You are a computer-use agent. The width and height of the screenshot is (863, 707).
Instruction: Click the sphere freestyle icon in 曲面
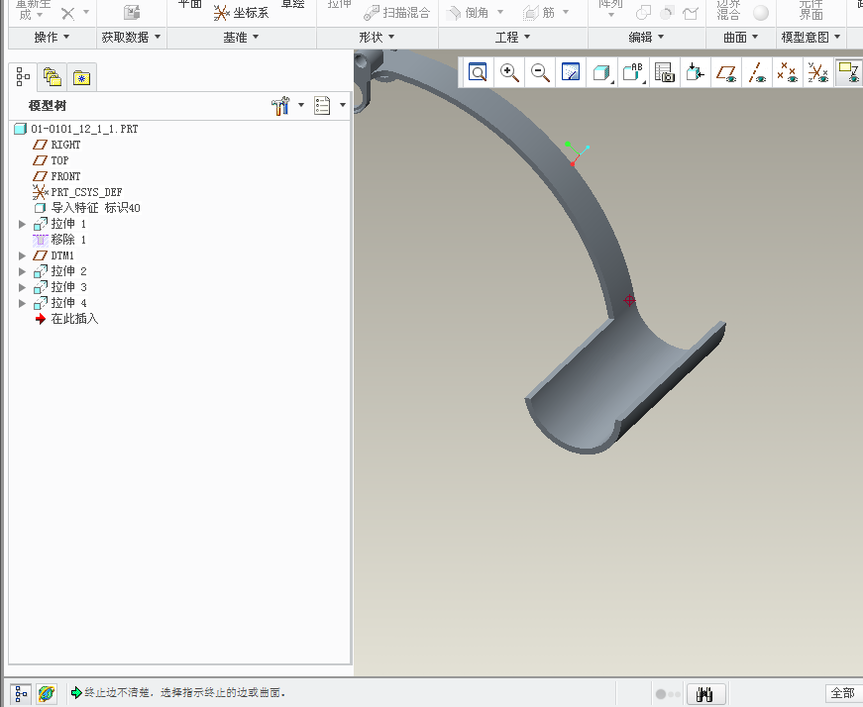[x=761, y=13]
